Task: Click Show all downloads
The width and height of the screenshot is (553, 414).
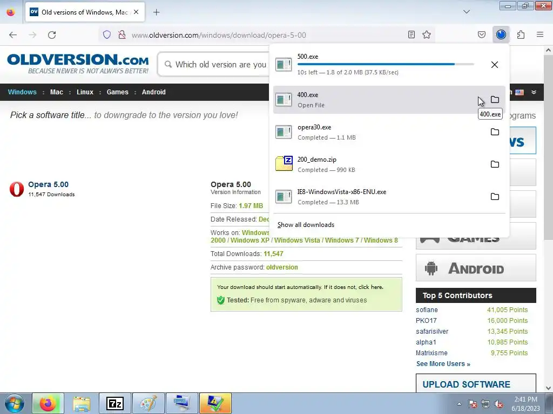Action: pos(306,225)
